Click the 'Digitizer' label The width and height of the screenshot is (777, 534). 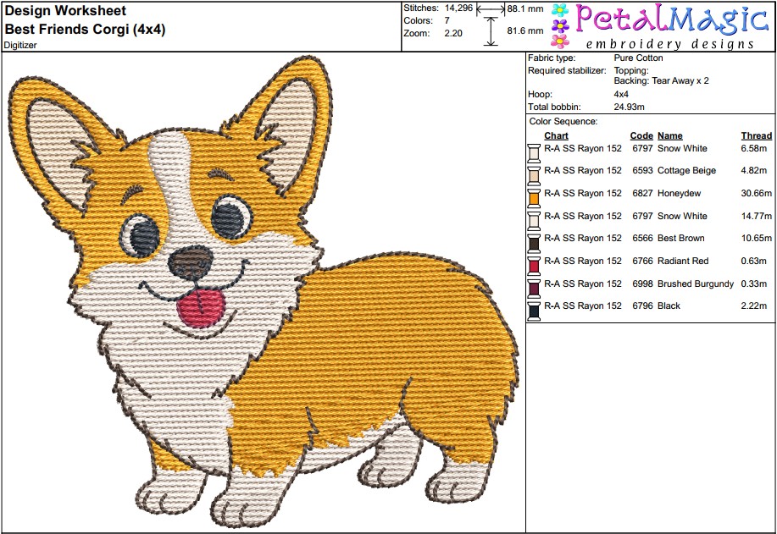pos(20,45)
